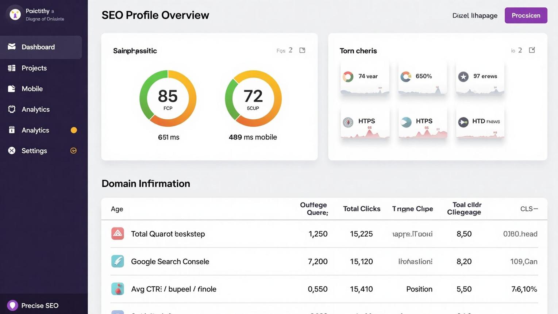The image size is (558, 314).
Task: Select the Projects grid icon in the sidebar
Action: coord(12,68)
